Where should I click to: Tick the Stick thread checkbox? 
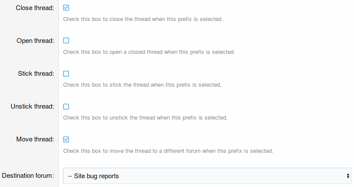(x=66, y=74)
